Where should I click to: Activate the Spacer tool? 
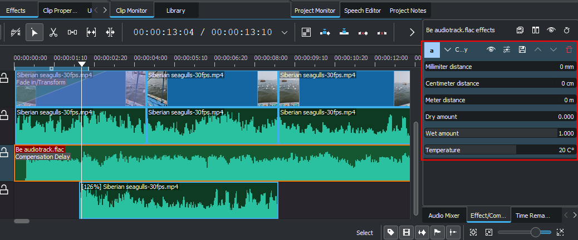(x=72, y=32)
